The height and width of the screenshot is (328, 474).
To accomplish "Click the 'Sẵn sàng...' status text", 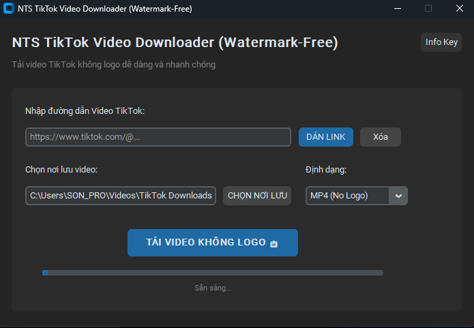I will click(x=213, y=288).
